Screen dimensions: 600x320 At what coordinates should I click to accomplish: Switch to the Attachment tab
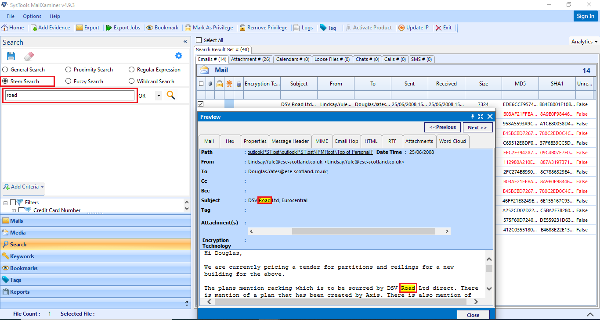click(250, 59)
